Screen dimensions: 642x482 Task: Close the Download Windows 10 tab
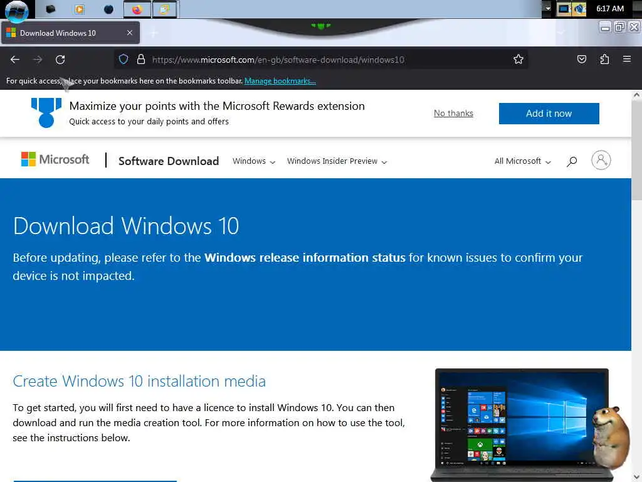click(129, 33)
